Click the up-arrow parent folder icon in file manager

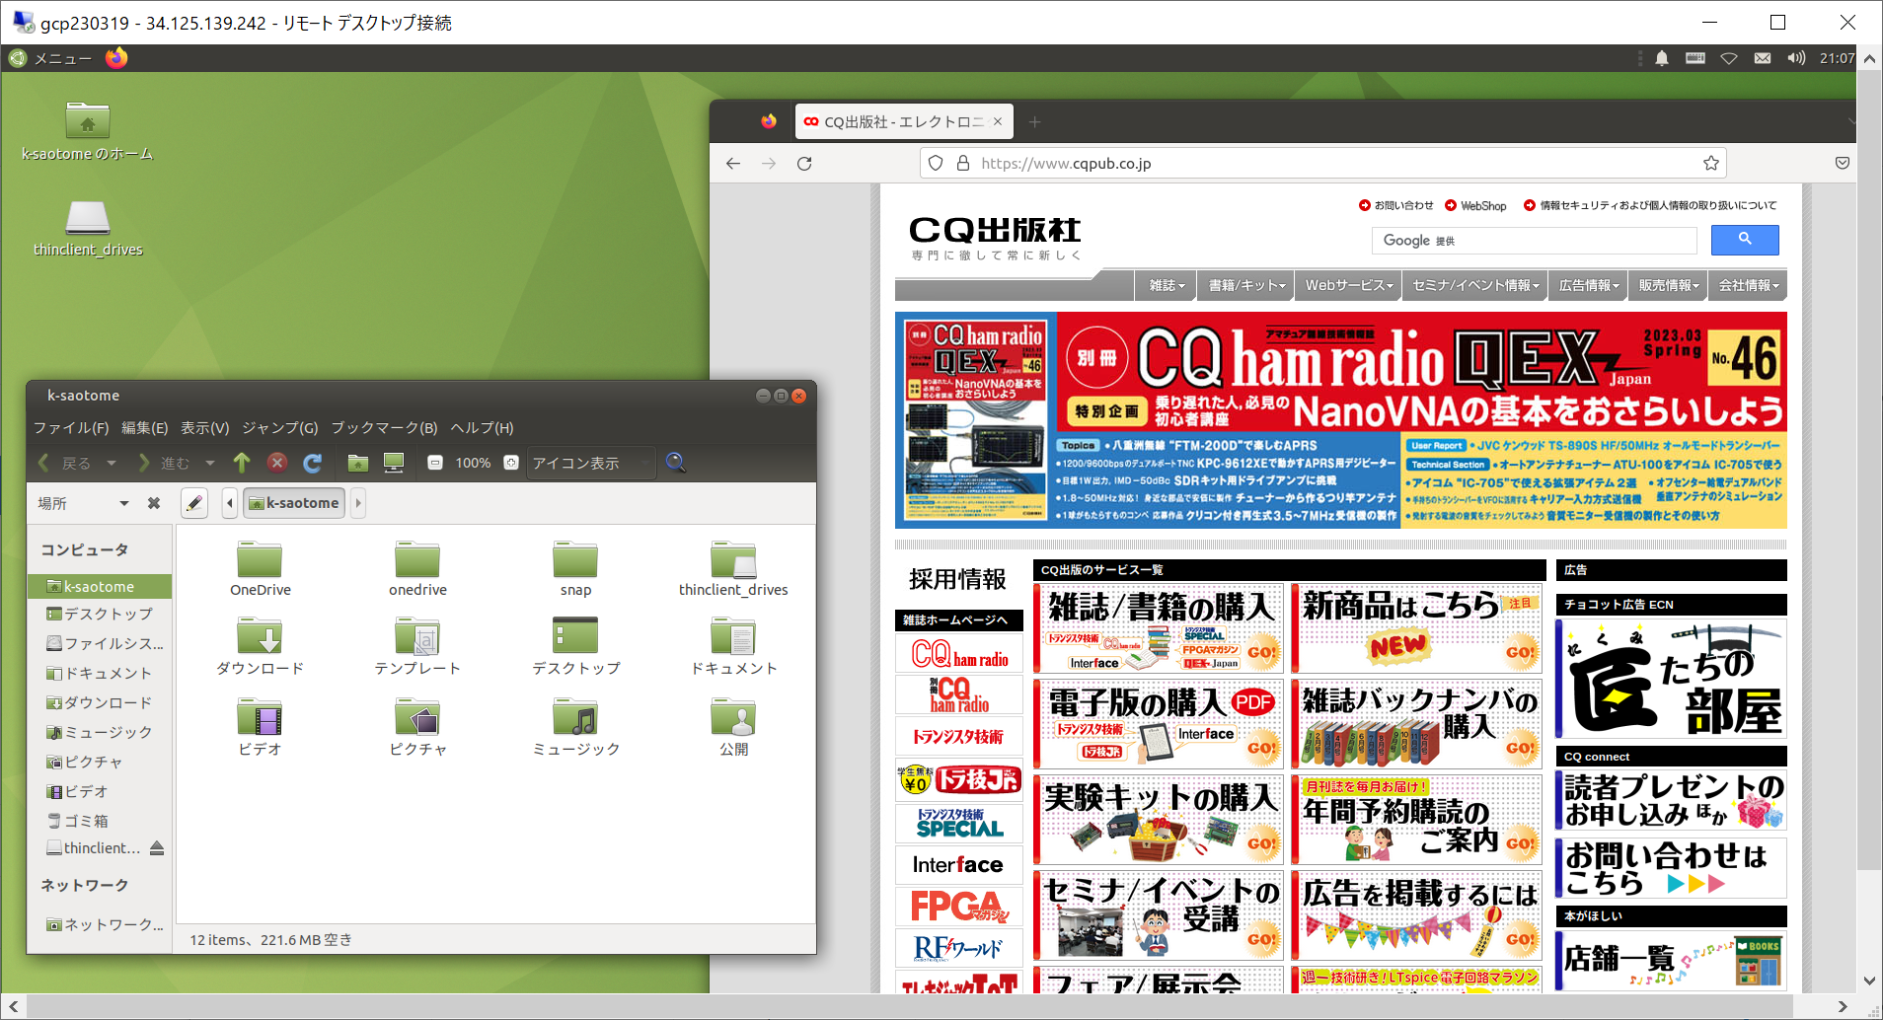[242, 463]
